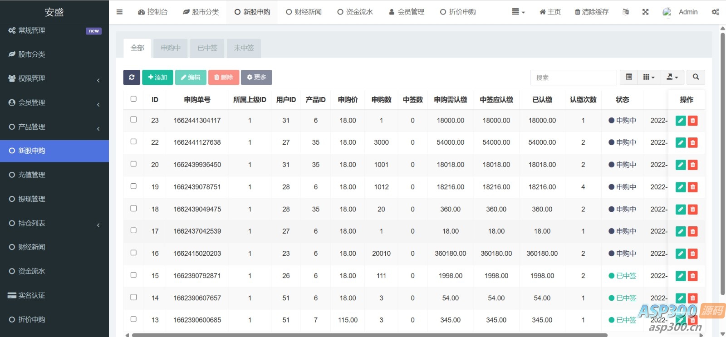Toggle the sidebar hamburger menu icon
The image size is (726, 337).
click(119, 12)
